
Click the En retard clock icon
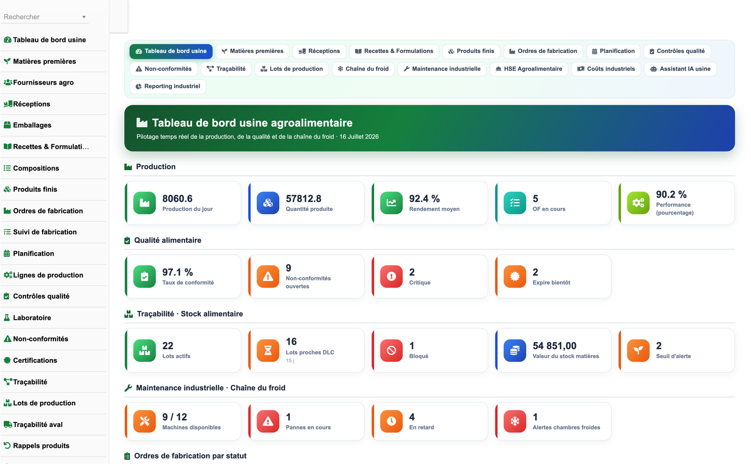click(x=391, y=421)
